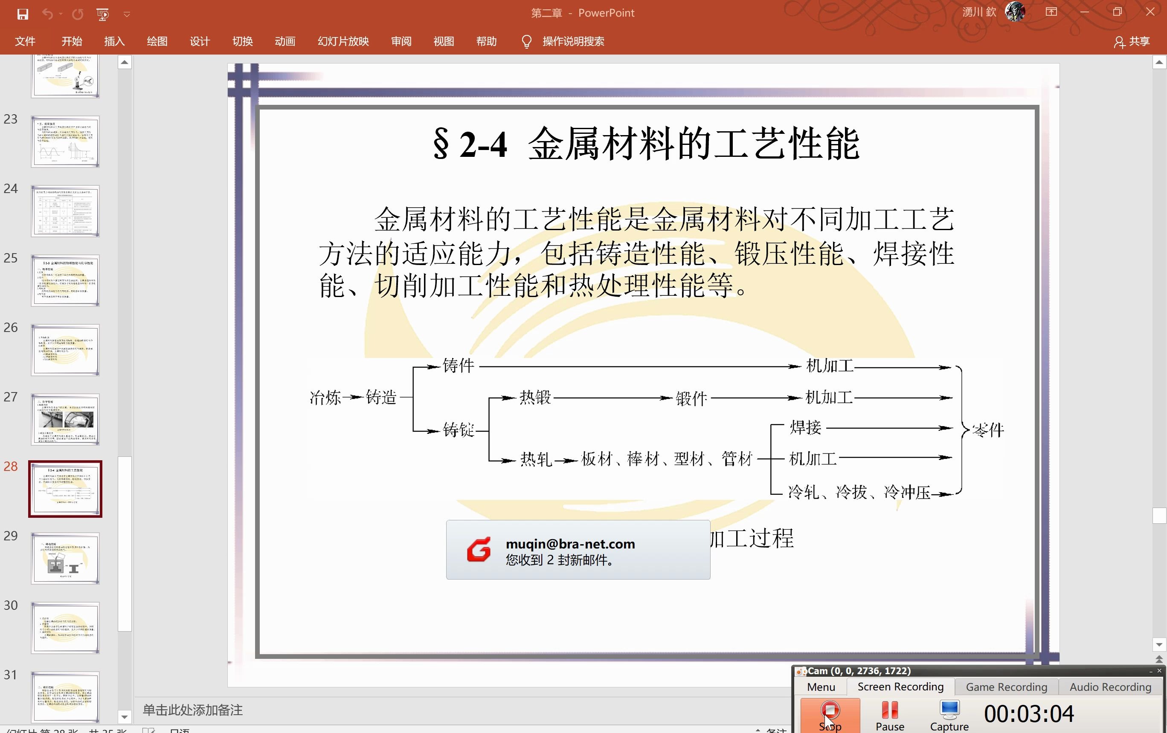Image resolution: width=1167 pixels, height=733 pixels.
Task: Select slide 27 thumbnail
Action: pyautogui.click(x=65, y=419)
